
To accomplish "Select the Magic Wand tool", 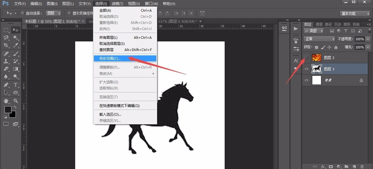I will pos(16,38).
